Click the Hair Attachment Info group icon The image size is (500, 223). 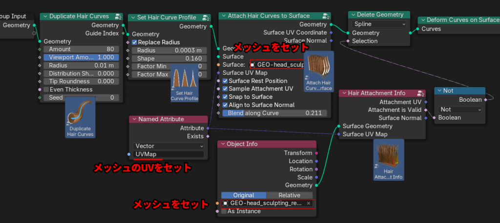pyautogui.click(x=421, y=93)
